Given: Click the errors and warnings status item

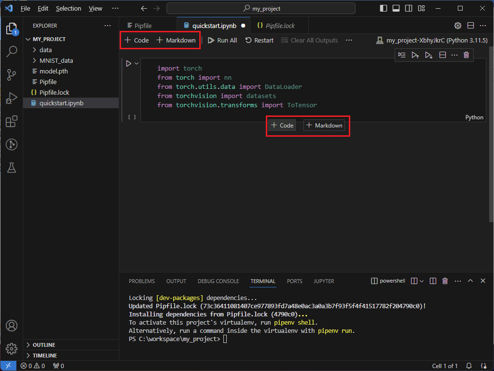Looking at the screenshot, I should pyautogui.click(x=33, y=366).
